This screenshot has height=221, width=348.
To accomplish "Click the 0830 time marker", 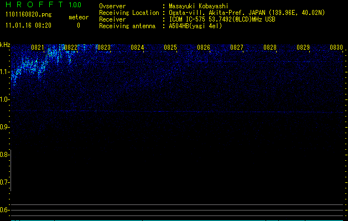I will [x=336, y=48].
